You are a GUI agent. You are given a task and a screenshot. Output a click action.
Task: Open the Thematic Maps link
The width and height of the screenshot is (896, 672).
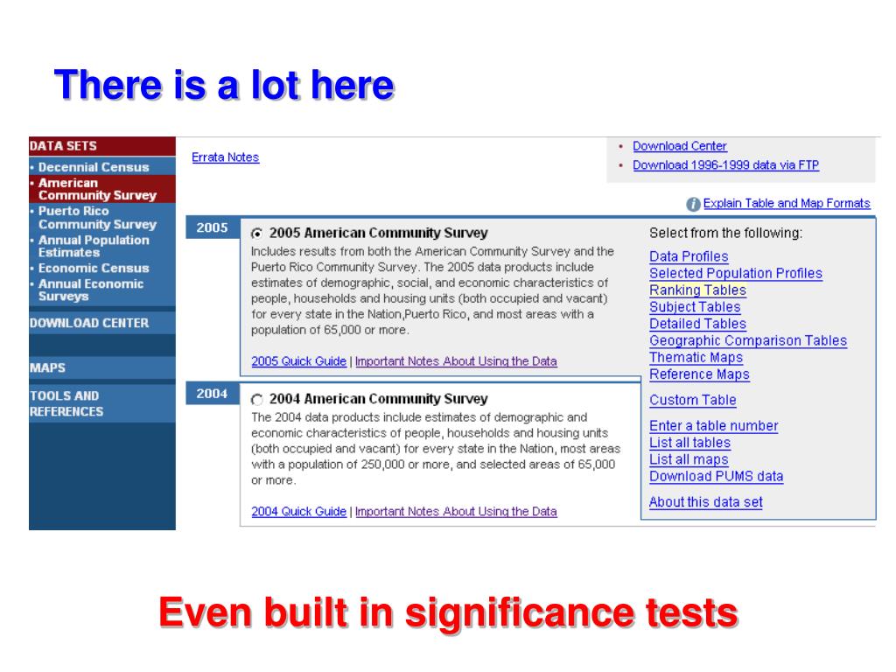tap(696, 358)
